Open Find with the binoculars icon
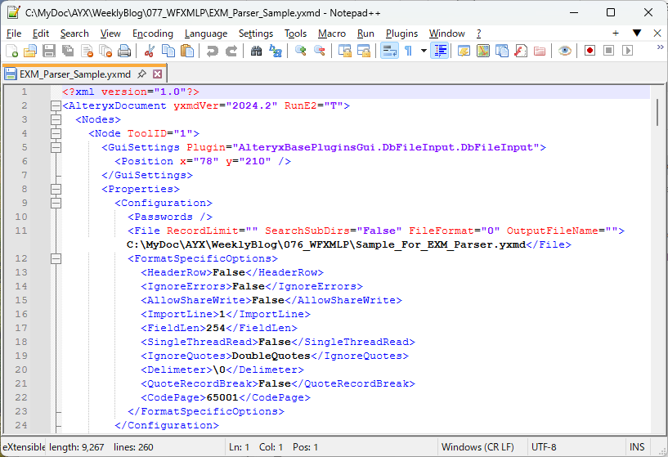The height and width of the screenshot is (457, 668). pos(256,51)
